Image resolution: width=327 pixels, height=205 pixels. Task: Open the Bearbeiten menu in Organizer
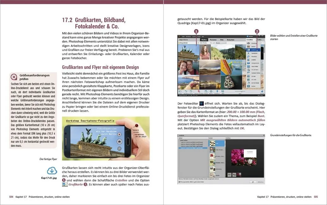[x=188, y=37]
